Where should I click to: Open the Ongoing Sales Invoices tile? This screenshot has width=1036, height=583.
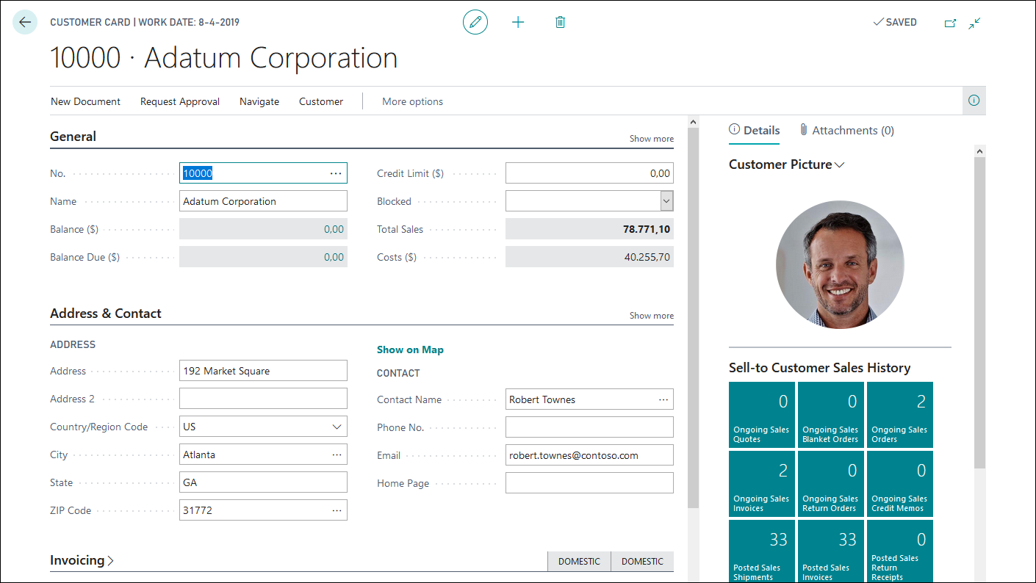pos(762,484)
